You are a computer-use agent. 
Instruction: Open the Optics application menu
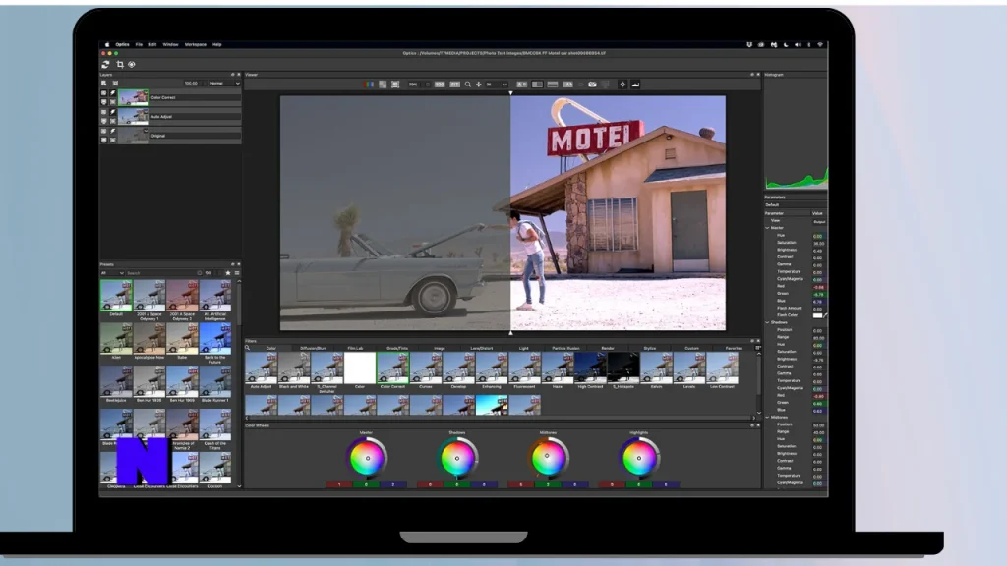coord(123,45)
